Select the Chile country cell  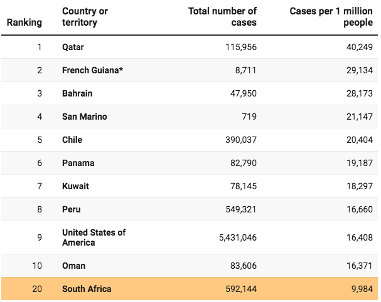pos(72,140)
